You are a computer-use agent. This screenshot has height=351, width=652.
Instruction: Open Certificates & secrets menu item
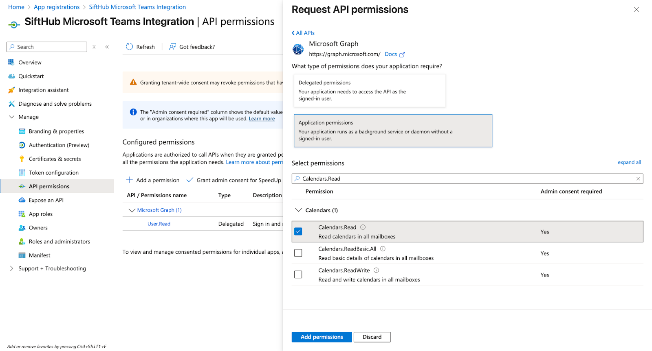click(x=55, y=159)
